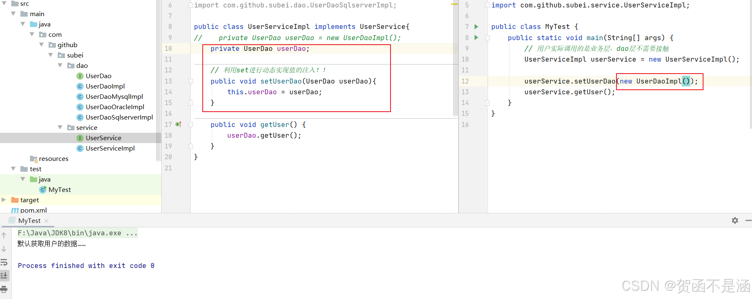Open UserDaoOracleImpl class file
This screenshot has width=752, height=299.
click(115, 107)
